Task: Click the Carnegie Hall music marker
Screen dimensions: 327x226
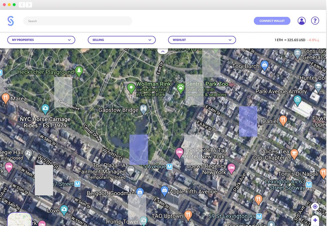Action: click(28, 154)
